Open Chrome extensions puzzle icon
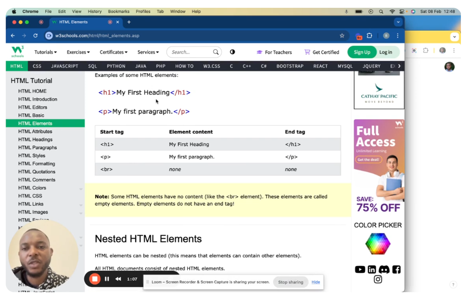The image size is (463, 301). click(x=369, y=36)
